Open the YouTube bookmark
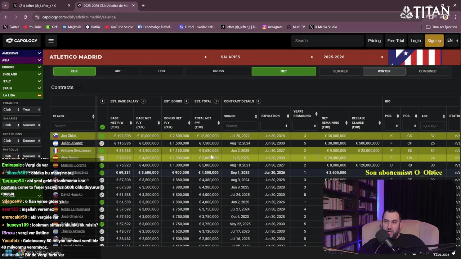Image resolution: width=461 pixels, height=259 pixels. click(32, 27)
